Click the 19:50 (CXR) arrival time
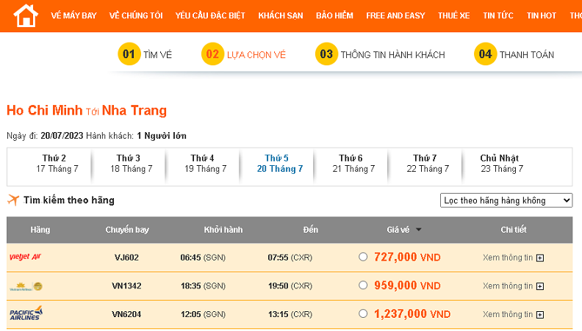 coord(290,285)
